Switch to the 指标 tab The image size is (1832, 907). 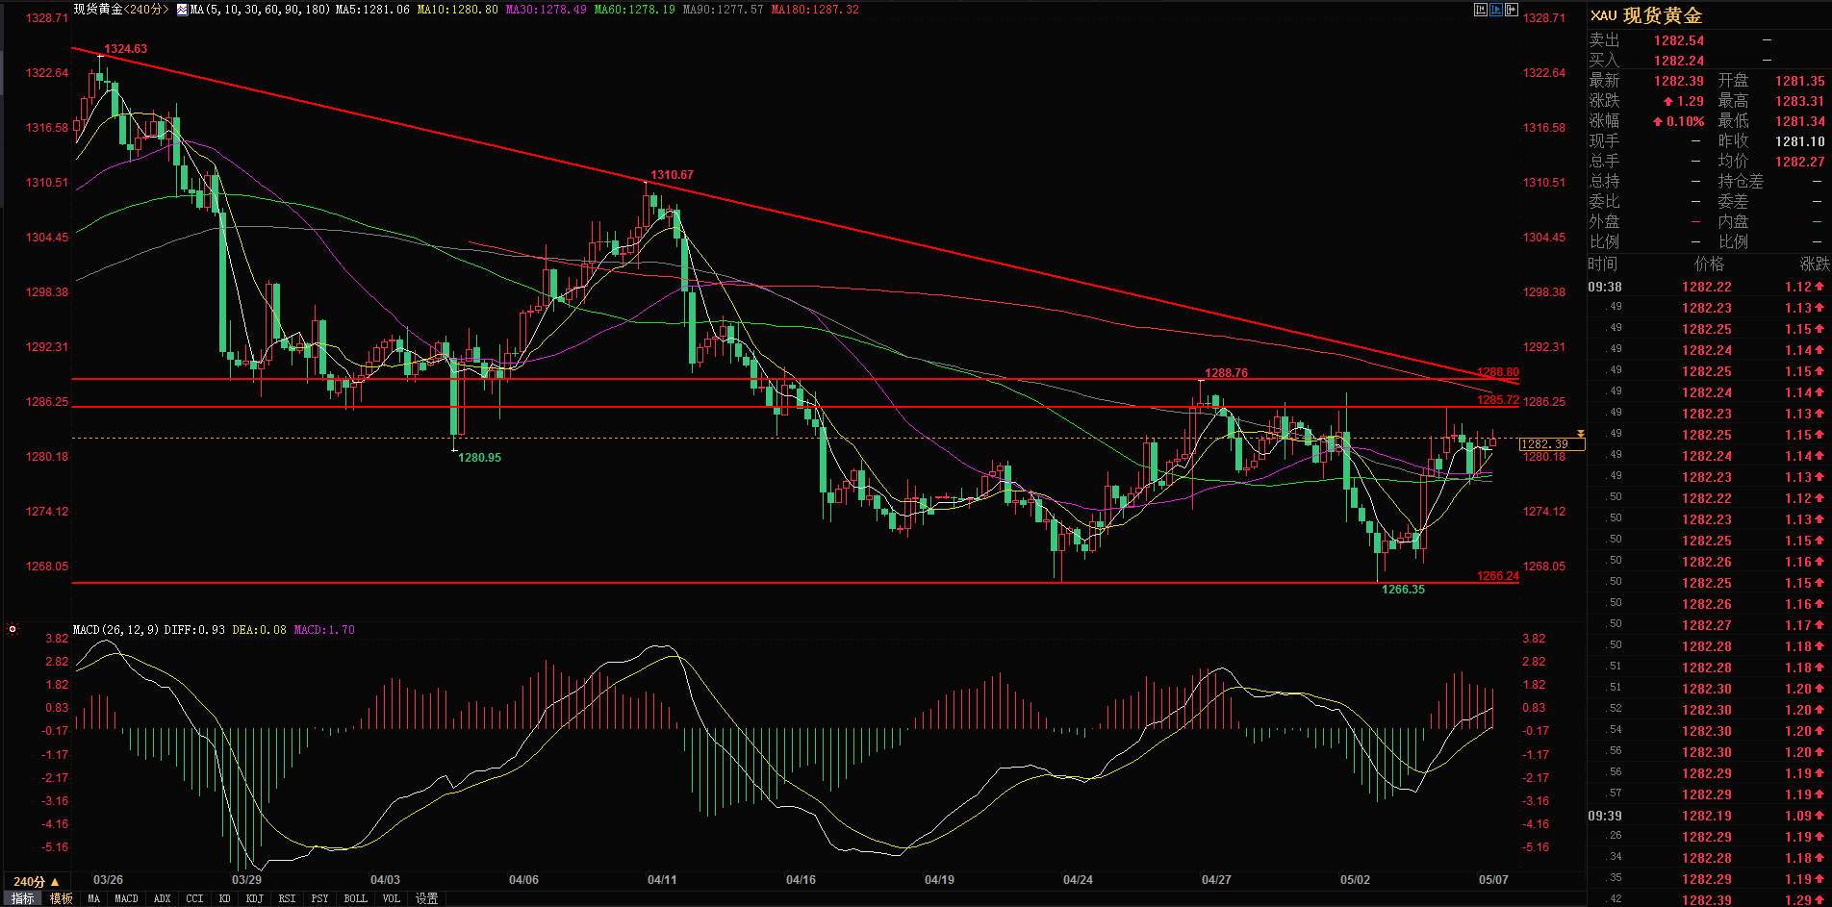coord(22,898)
